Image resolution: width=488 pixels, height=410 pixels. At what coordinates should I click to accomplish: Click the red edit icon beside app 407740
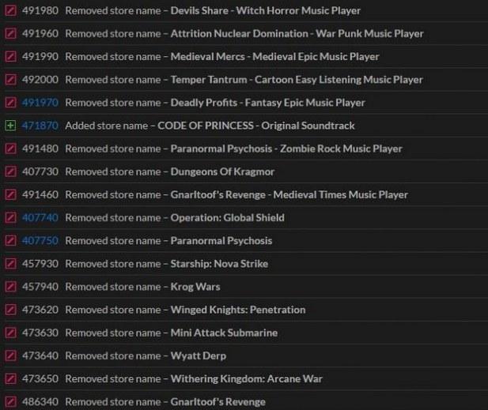10,217
